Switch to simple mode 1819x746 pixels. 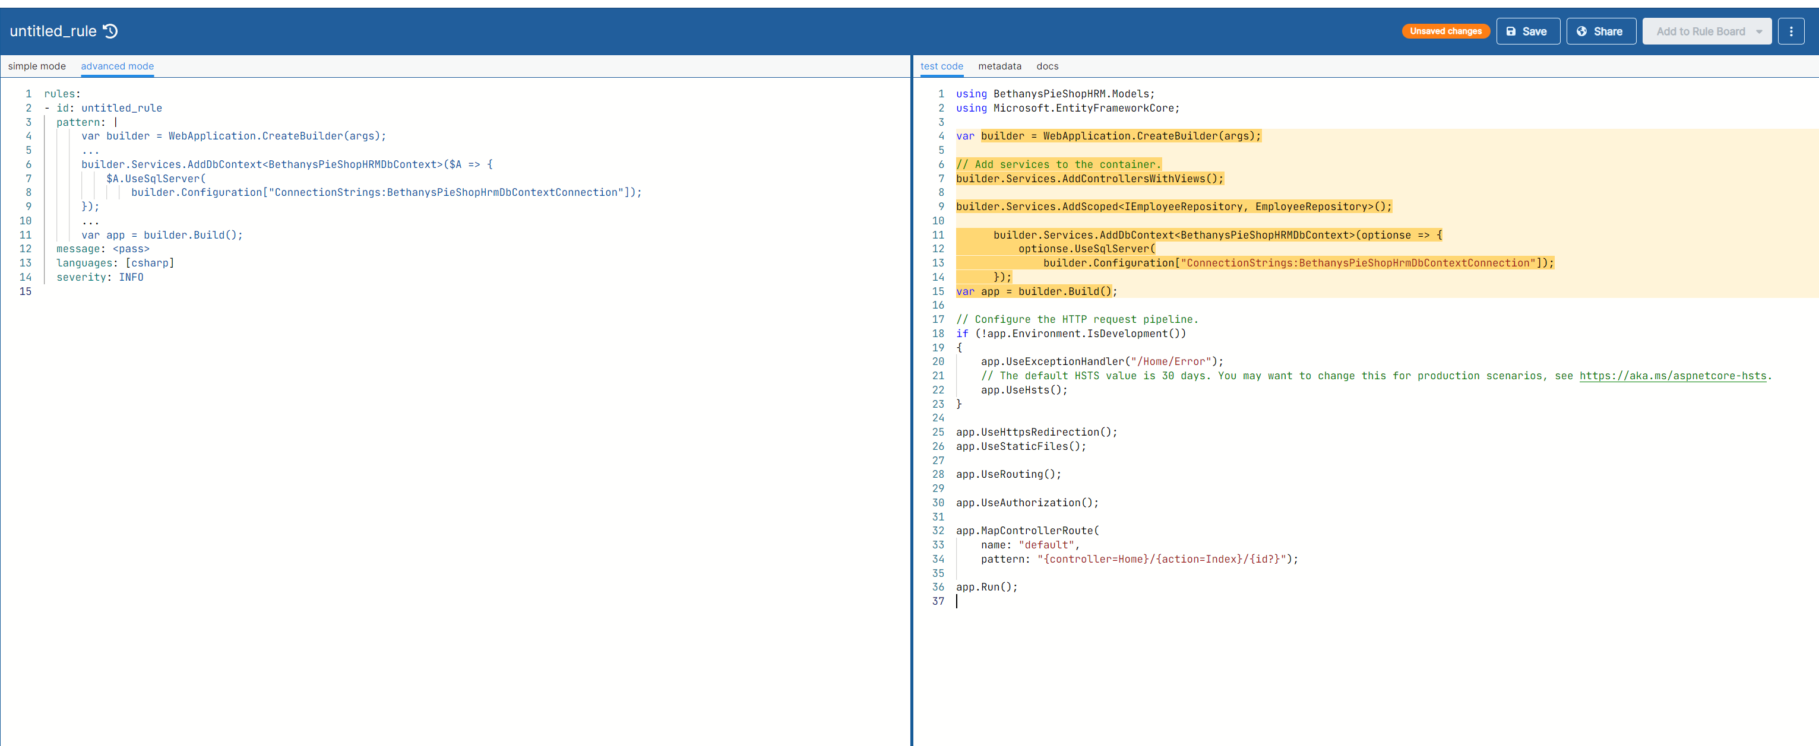tap(37, 66)
